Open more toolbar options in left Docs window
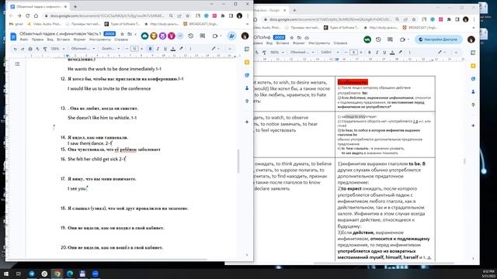This screenshot has height=279, width=497. [x=190, y=49]
